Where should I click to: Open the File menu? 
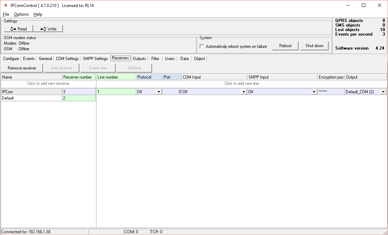click(6, 14)
